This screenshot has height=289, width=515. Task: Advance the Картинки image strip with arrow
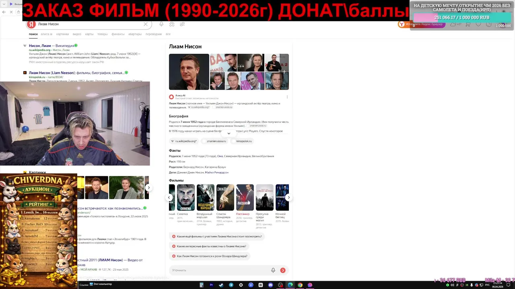coord(148,187)
